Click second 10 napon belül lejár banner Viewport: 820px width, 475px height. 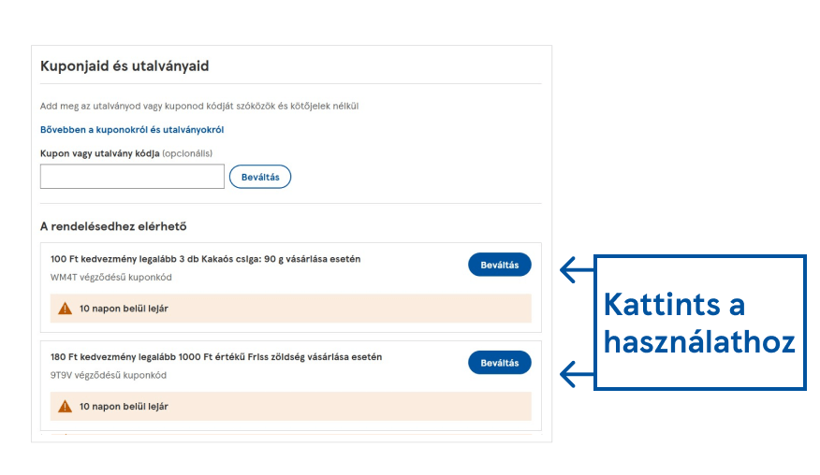[x=291, y=406]
